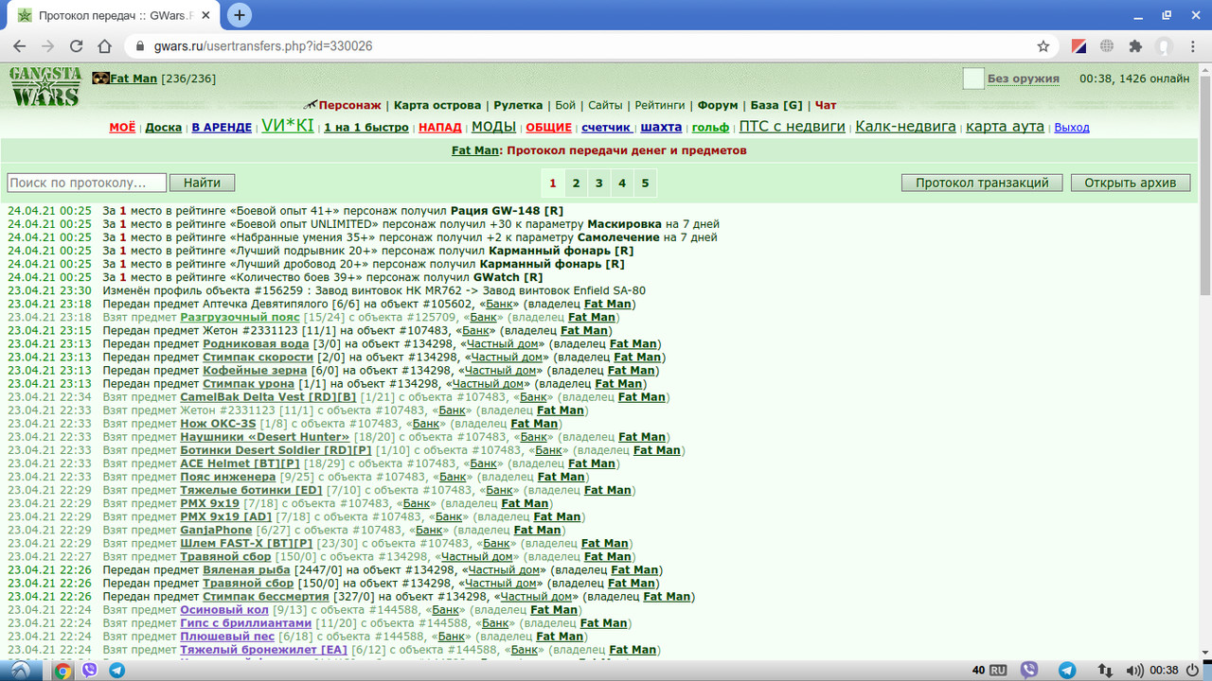Bookmark this page with the star icon

tap(1043, 45)
